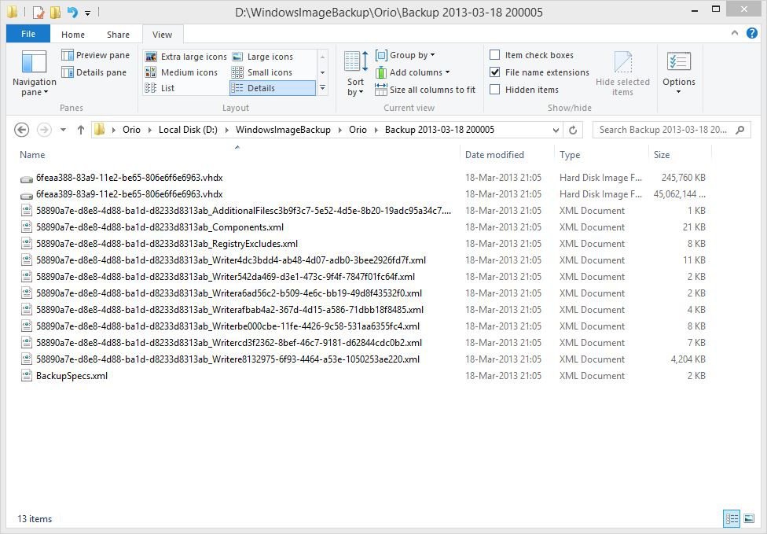Click the search magnifier icon
This screenshot has height=534, width=767.
point(740,130)
